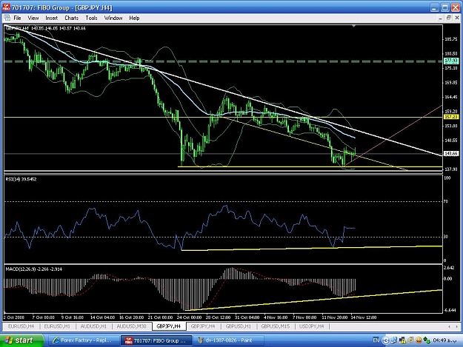The image size is (463, 347).
Task: Select the active GBPJPY,H4 chart tab
Action: tap(169, 326)
